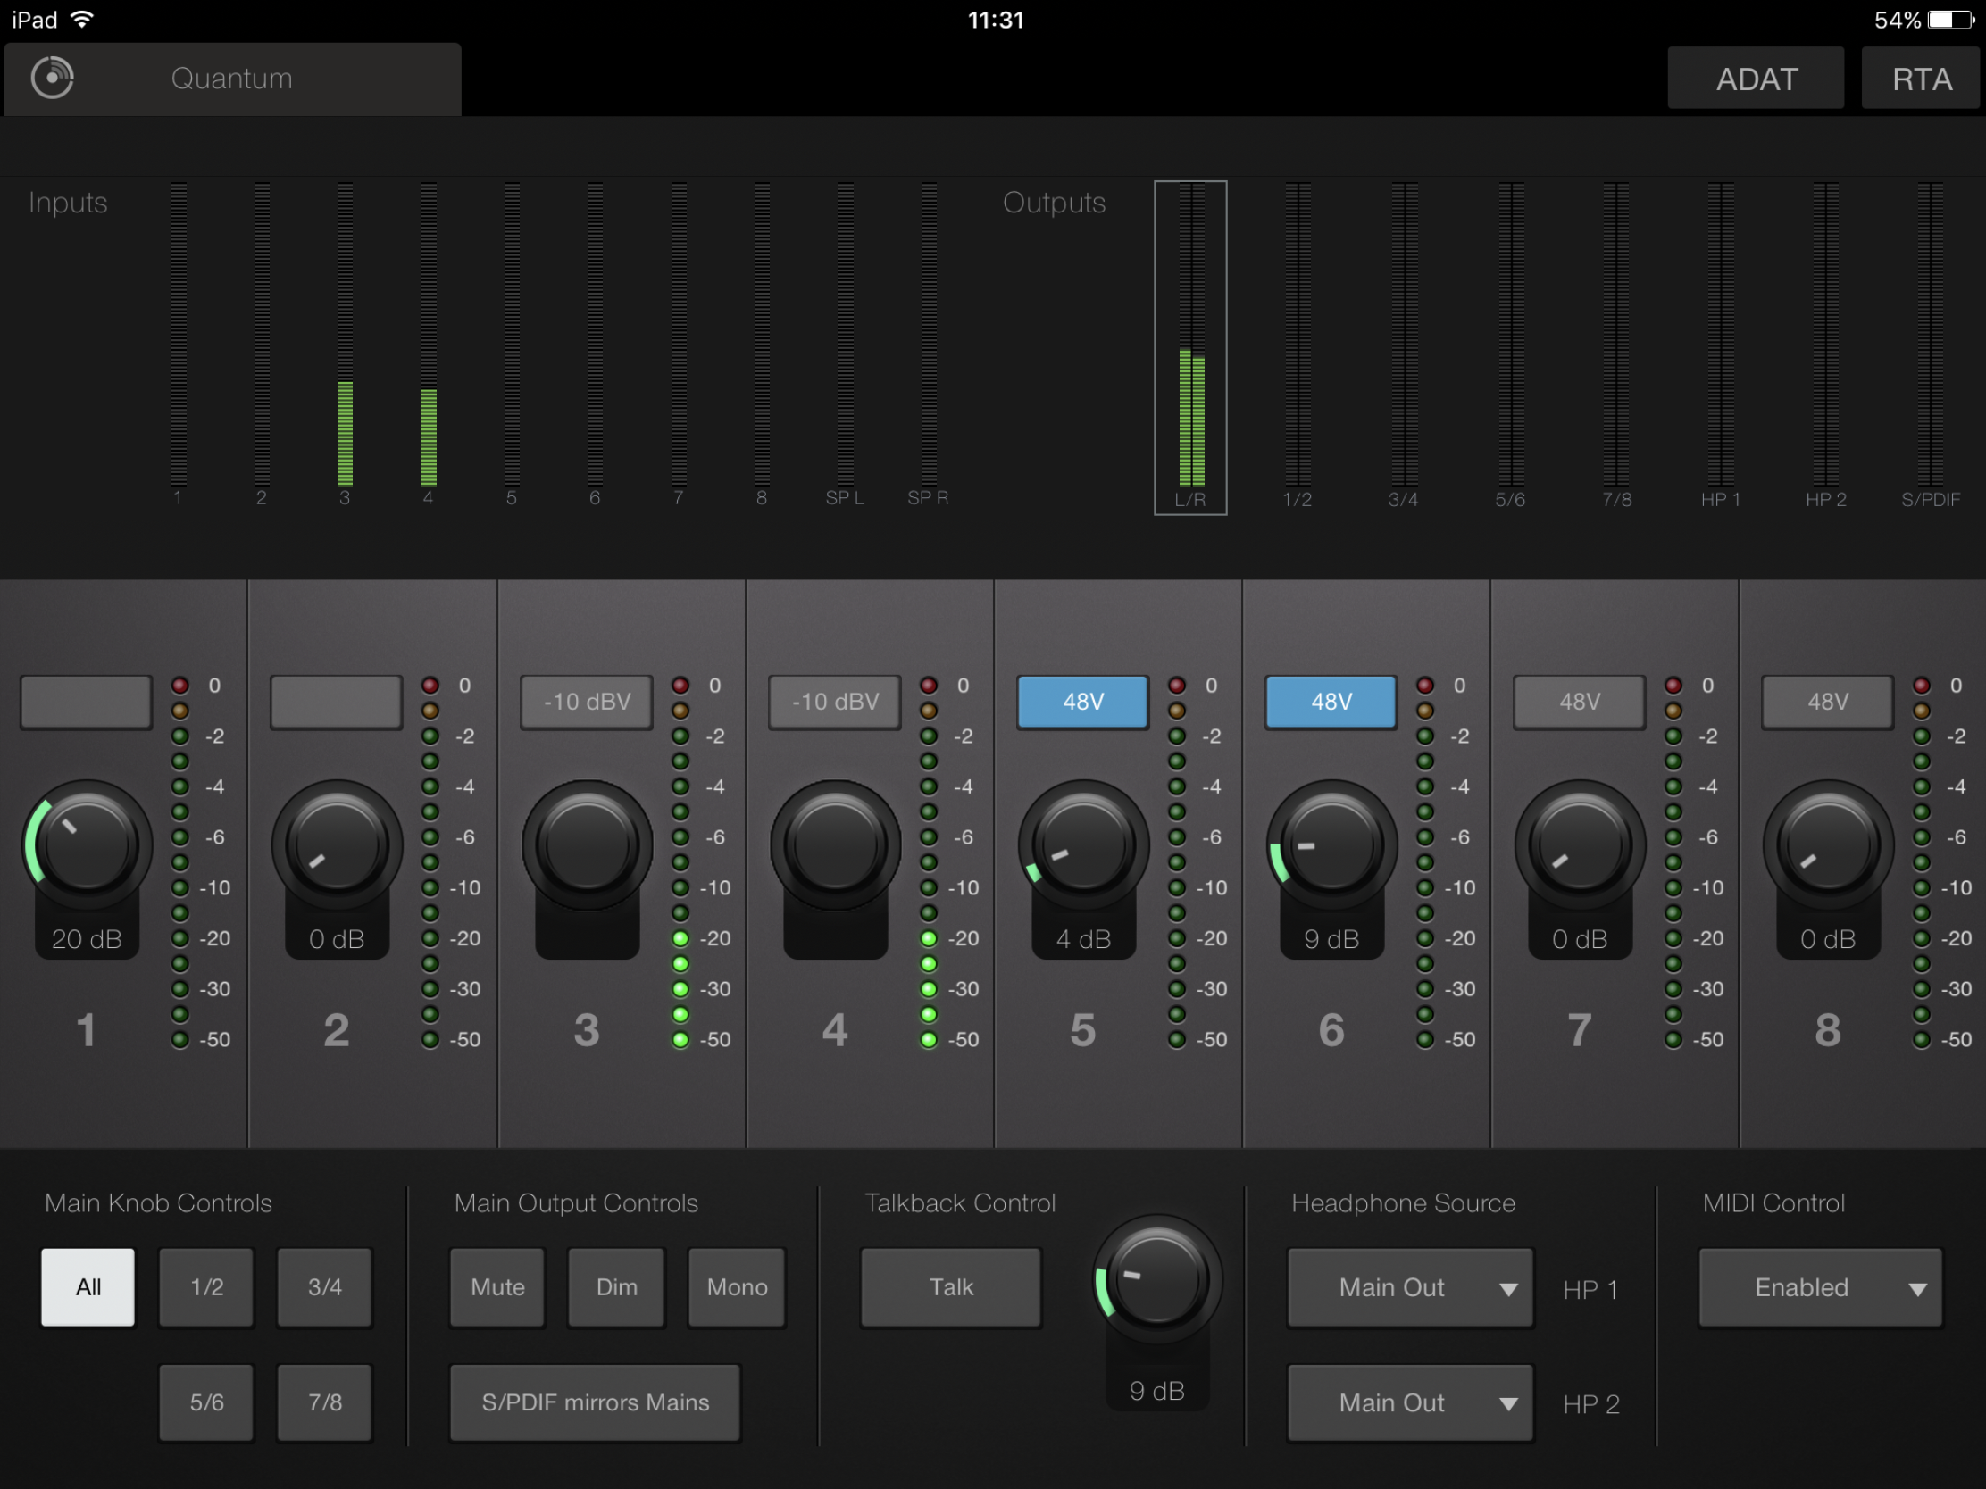Open HP 1 headphone source dropdown
Viewport: 1986px width, 1489px height.
pyautogui.click(x=1411, y=1287)
